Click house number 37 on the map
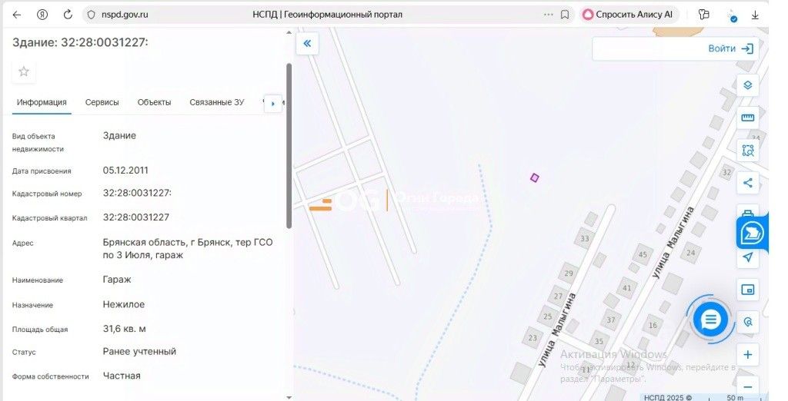The image size is (788, 401). click(x=610, y=320)
